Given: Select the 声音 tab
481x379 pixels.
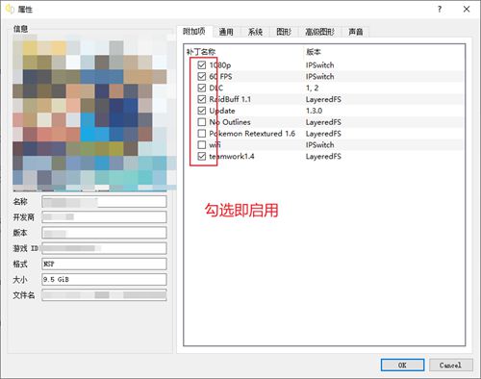Looking at the screenshot, I should point(355,32).
